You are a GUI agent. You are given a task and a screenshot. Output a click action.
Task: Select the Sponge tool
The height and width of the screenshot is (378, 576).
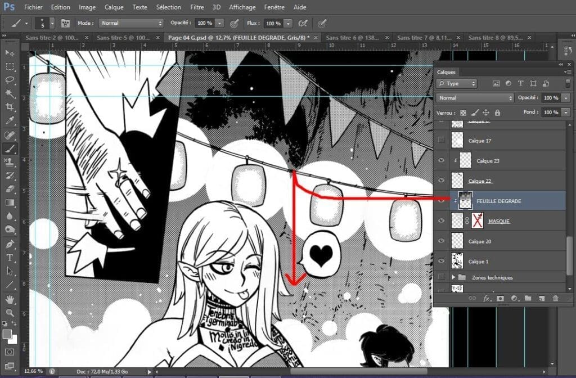coord(10,229)
